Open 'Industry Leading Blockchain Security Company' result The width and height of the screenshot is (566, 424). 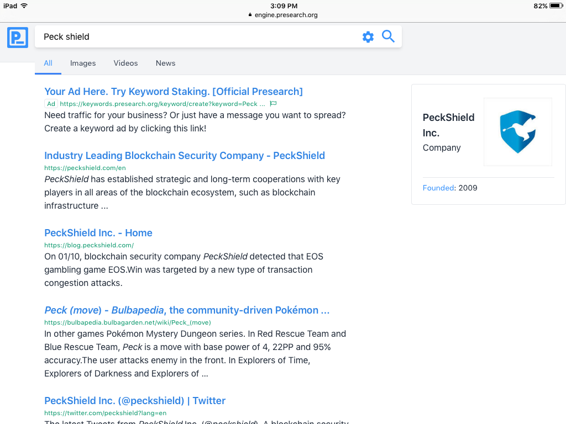click(185, 155)
